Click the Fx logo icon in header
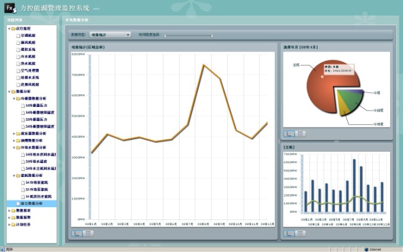The height and width of the screenshot is (252, 403). 10,7
